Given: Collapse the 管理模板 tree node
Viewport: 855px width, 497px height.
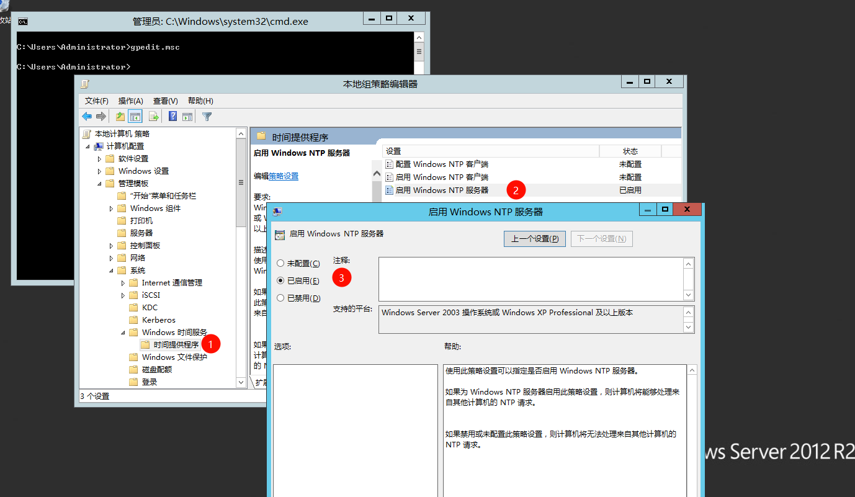Looking at the screenshot, I should tap(99, 184).
